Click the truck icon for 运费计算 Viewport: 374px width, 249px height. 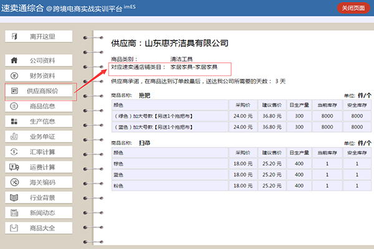coord(14,167)
